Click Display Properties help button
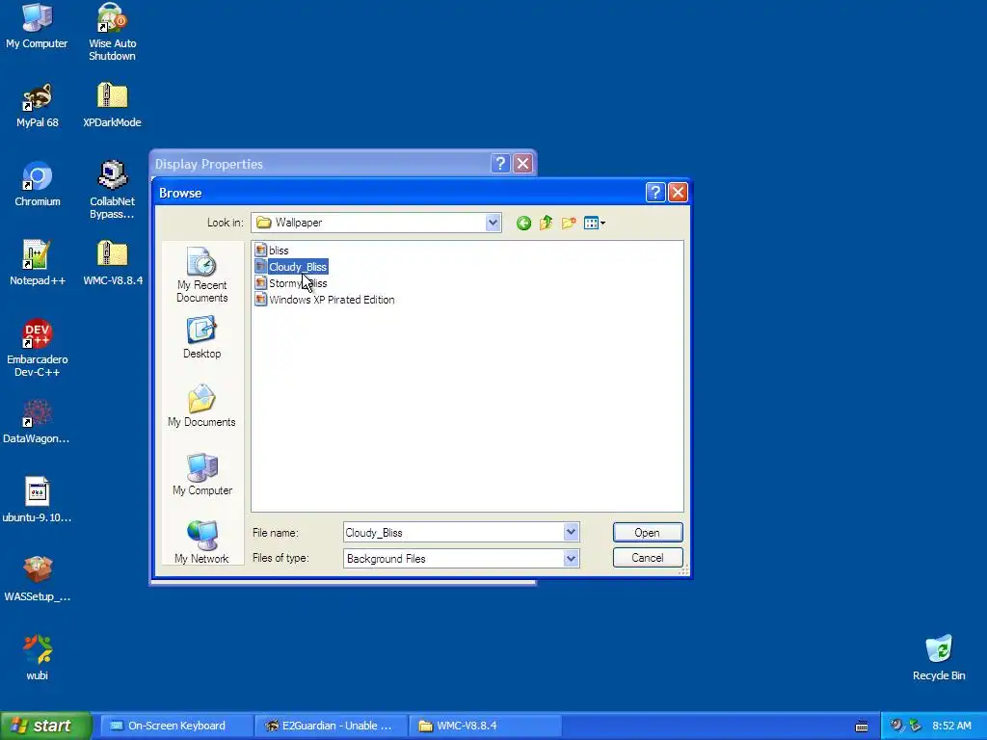 [500, 164]
